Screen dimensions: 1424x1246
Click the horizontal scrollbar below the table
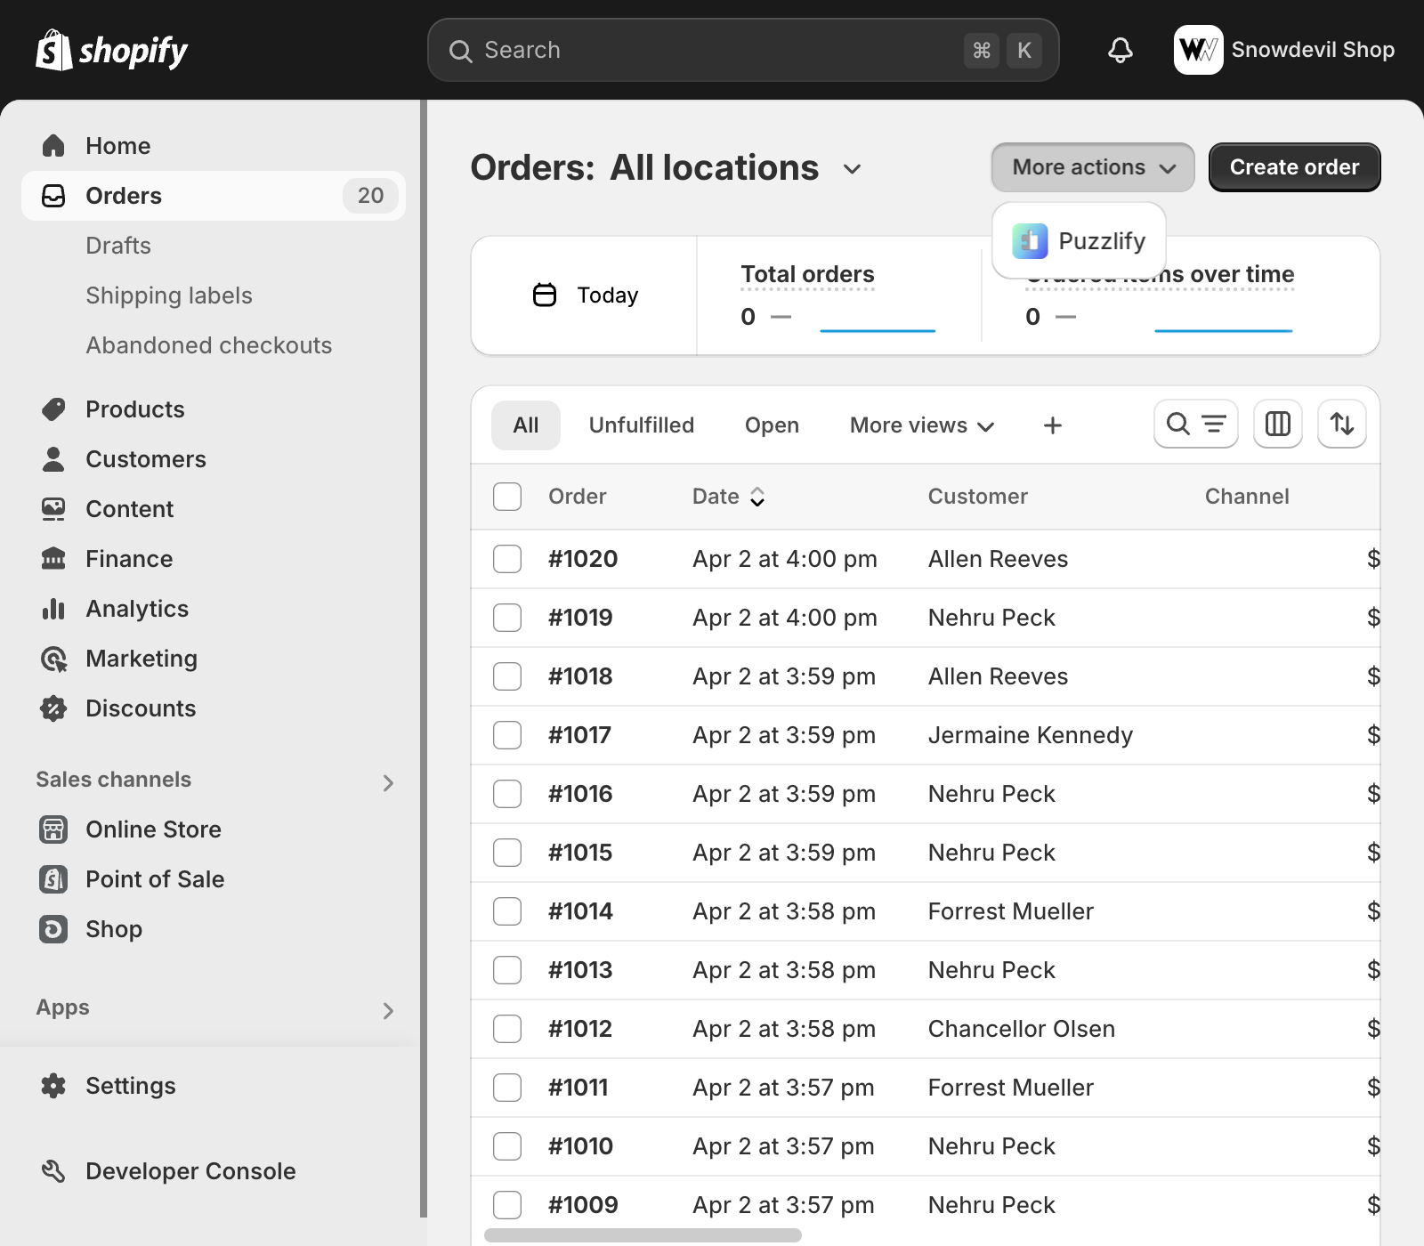click(643, 1235)
